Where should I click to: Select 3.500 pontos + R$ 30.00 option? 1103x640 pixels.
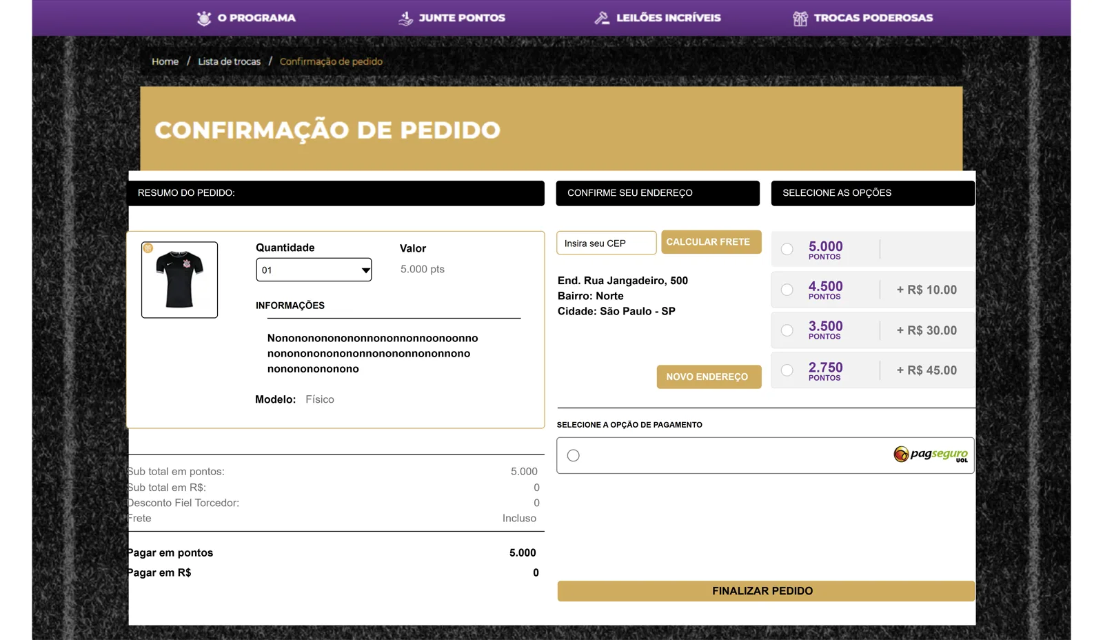tap(787, 330)
